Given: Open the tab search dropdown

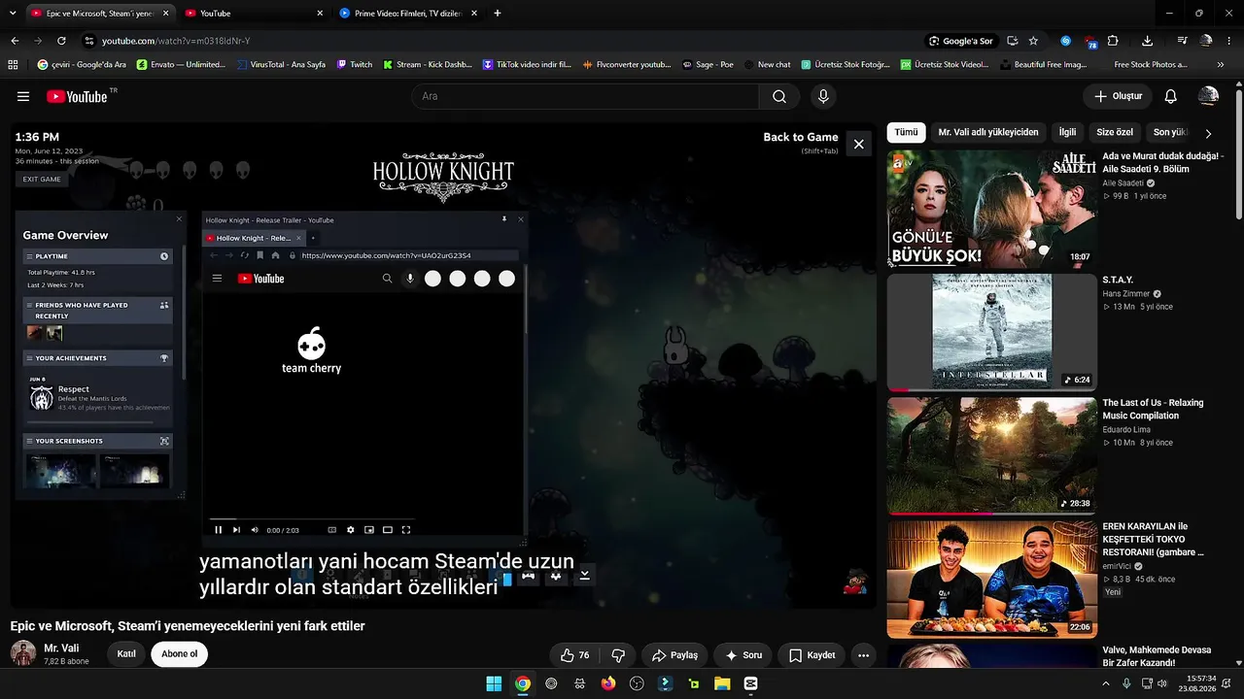Looking at the screenshot, I should 13,14.
